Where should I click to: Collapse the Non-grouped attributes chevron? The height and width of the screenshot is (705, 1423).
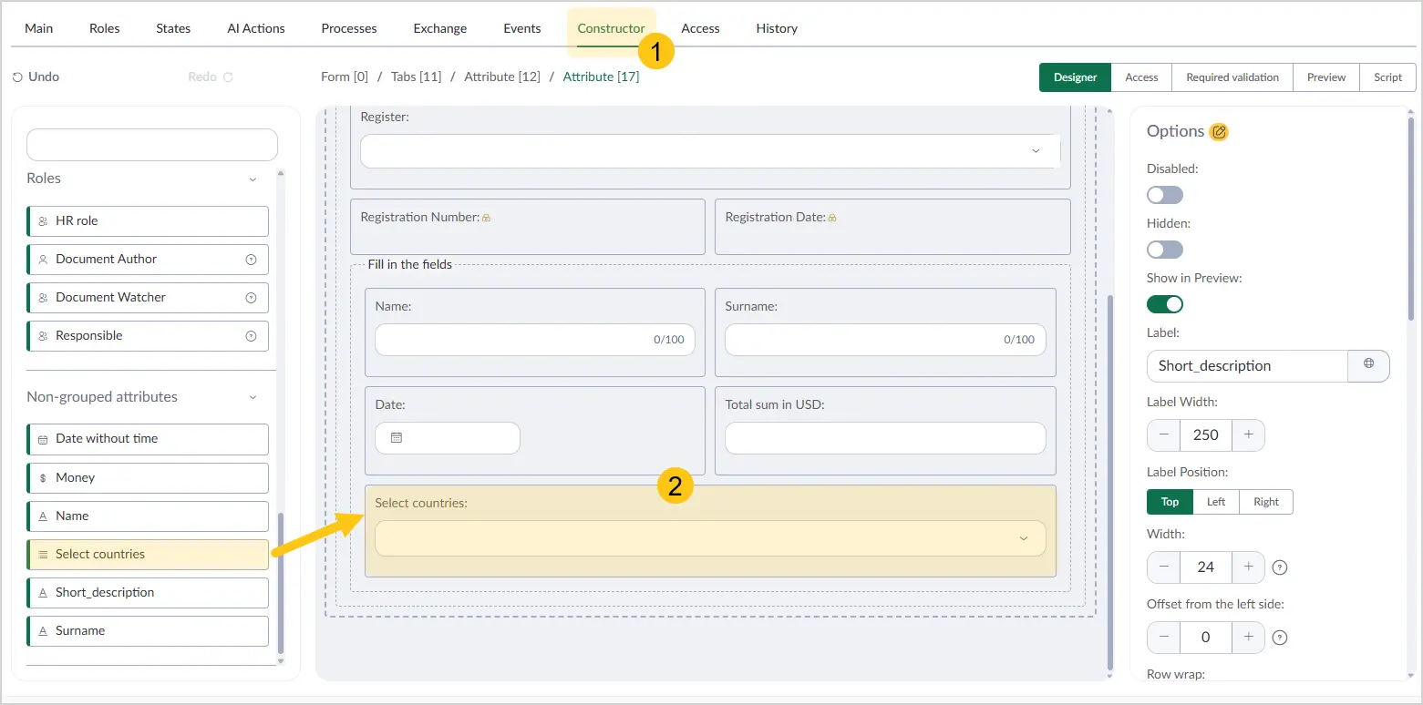pos(253,398)
